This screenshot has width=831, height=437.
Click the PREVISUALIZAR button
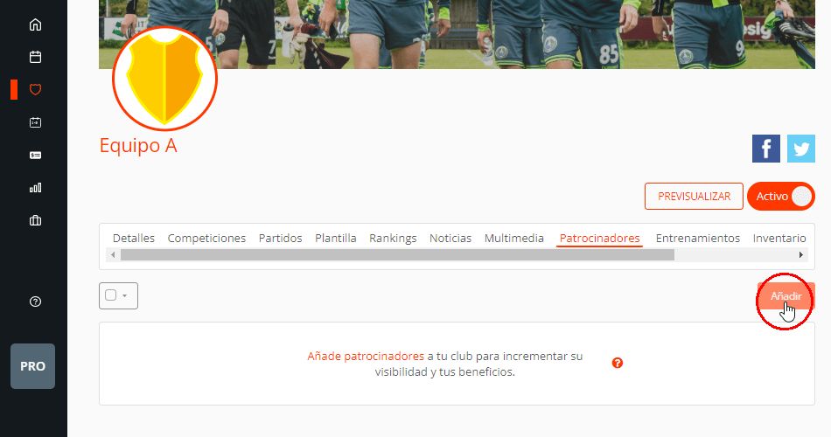(x=694, y=196)
